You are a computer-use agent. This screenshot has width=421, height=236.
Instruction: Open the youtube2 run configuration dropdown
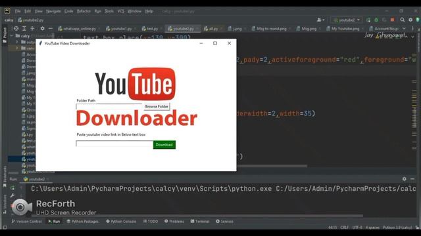347,20
